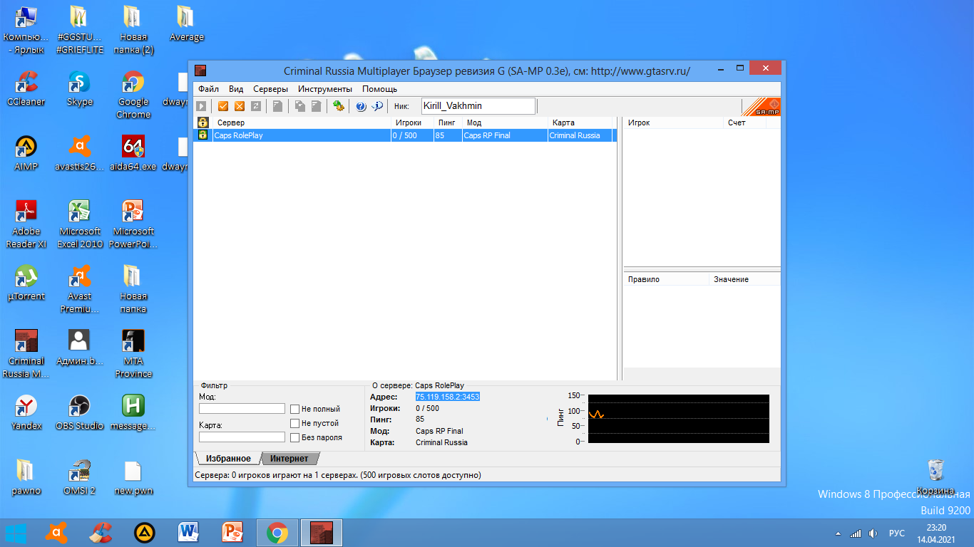The image size is (974, 547).
Task: Select the Adobe Reader XI desktop icon
Action: 26,225
